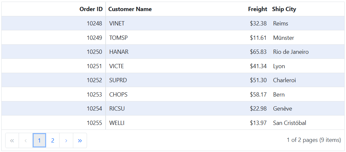Open page 2 in the pager
The height and width of the screenshot is (152, 346).
point(53,140)
